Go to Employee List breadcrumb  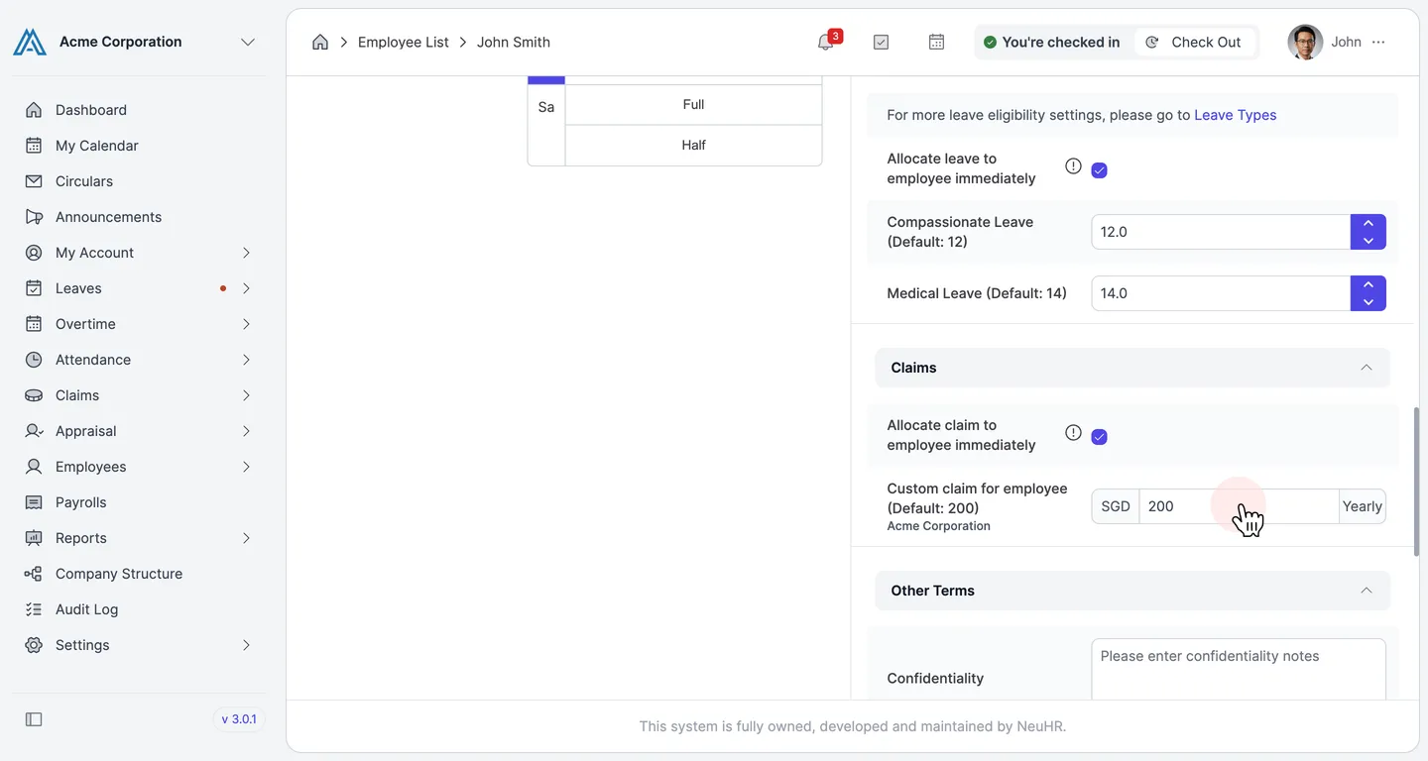403,42
